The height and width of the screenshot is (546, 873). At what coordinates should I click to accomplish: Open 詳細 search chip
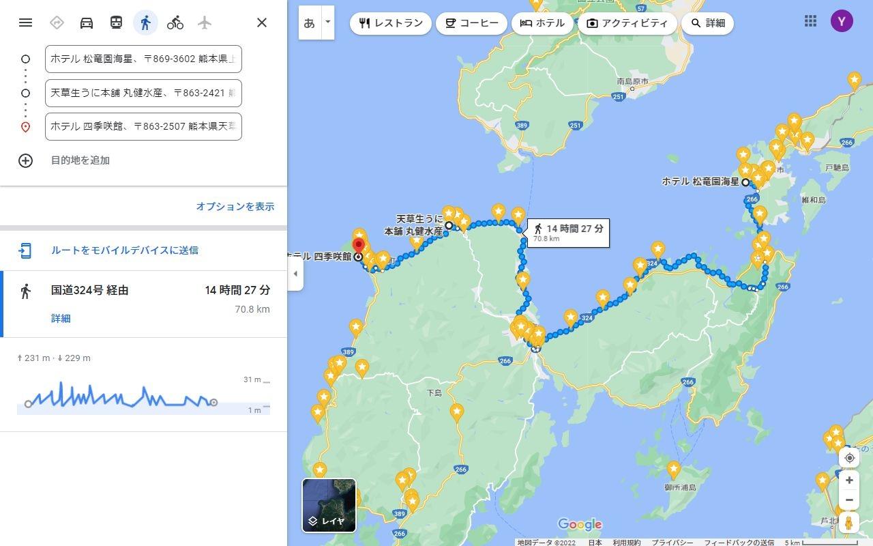click(x=707, y=23)
